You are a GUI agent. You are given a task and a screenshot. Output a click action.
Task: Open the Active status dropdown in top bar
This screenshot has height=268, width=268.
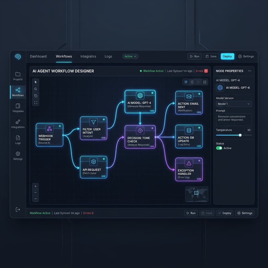(130, 57)
